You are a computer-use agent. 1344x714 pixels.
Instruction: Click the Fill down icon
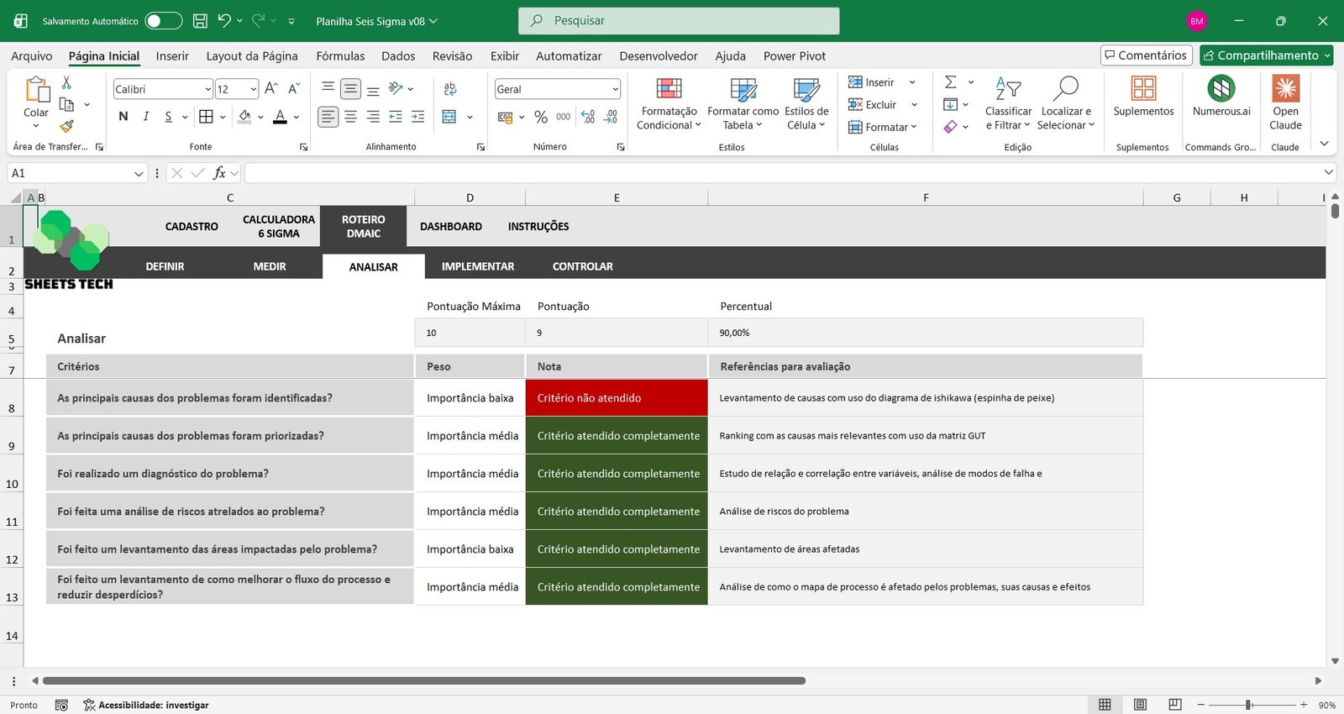pos(950,105)
